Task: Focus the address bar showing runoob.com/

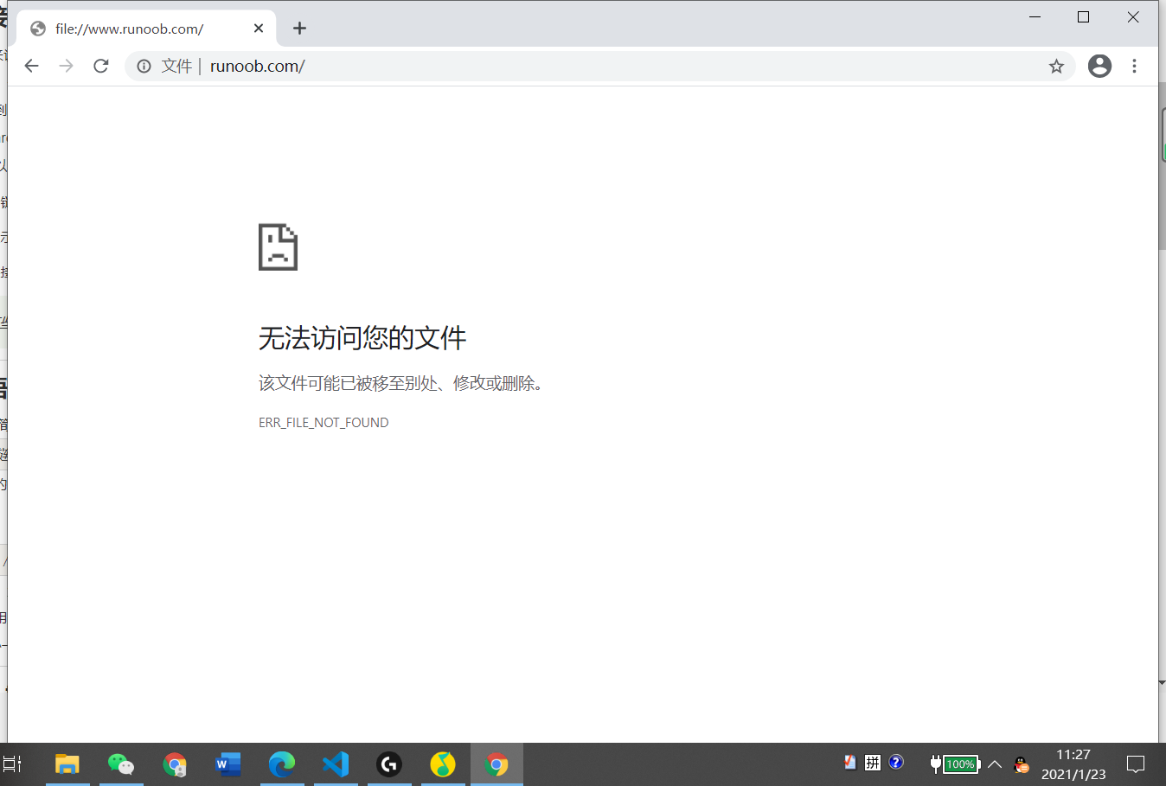Action: 600,67
